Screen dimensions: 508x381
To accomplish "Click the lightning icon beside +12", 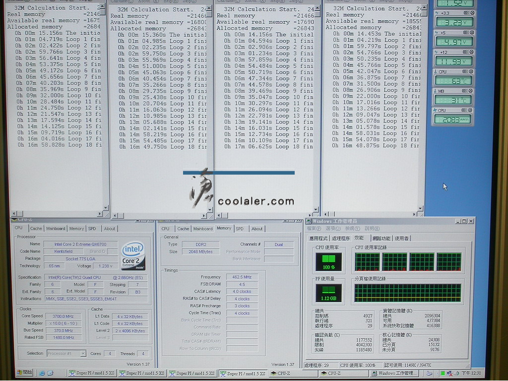I will pos(437,52).
